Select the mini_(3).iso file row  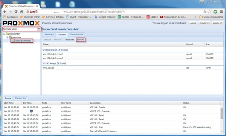(133, 68)
